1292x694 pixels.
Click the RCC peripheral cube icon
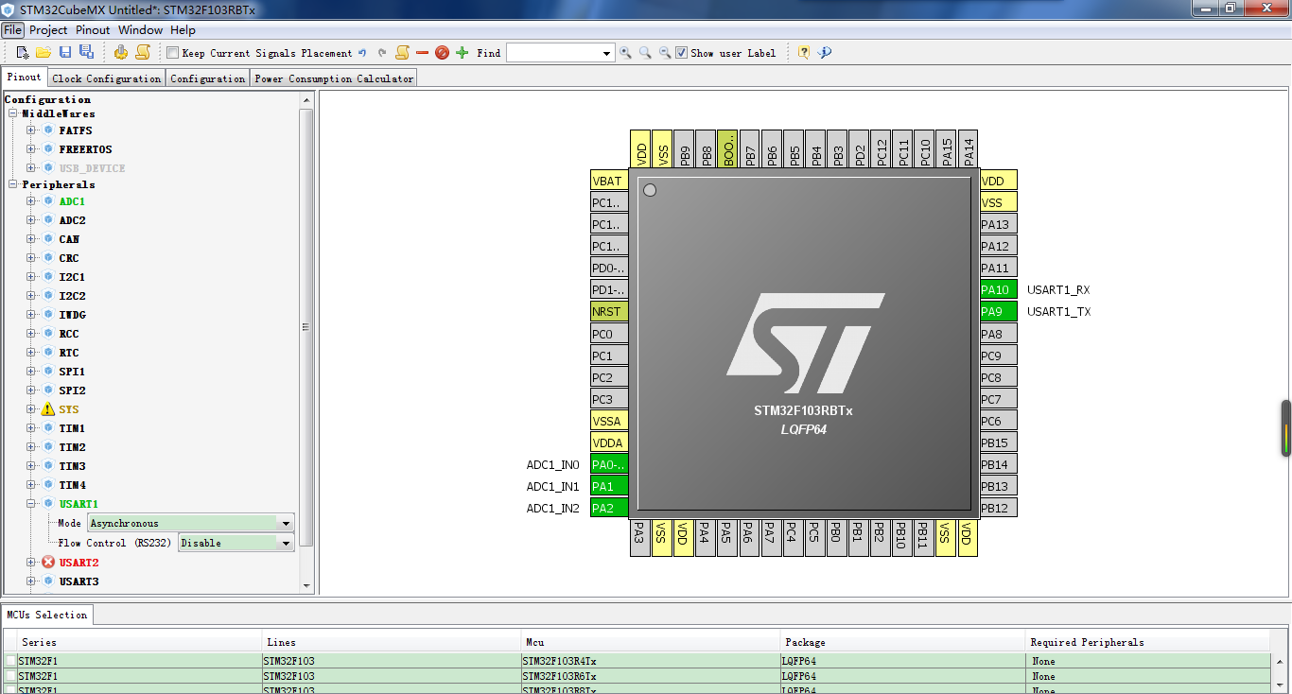tap(48, 334)
